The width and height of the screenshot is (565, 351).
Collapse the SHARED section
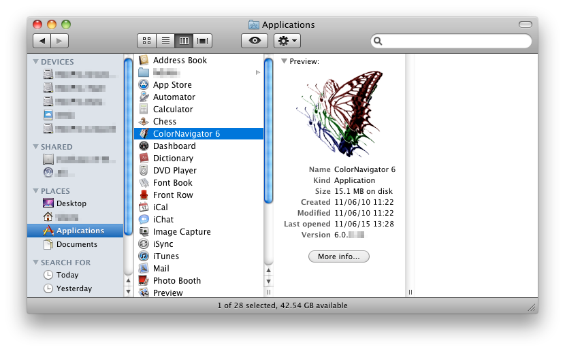tap(35, 146)
